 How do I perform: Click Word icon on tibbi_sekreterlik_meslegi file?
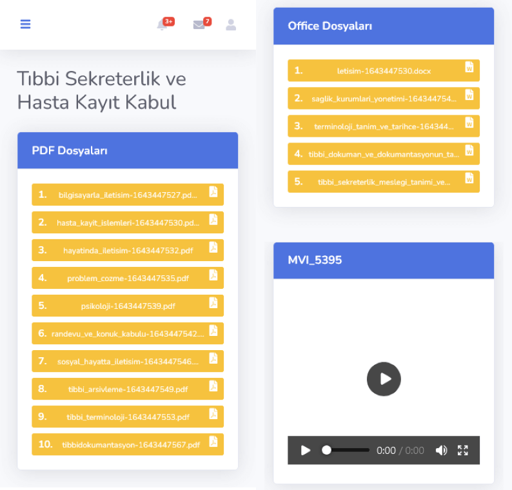469,179
